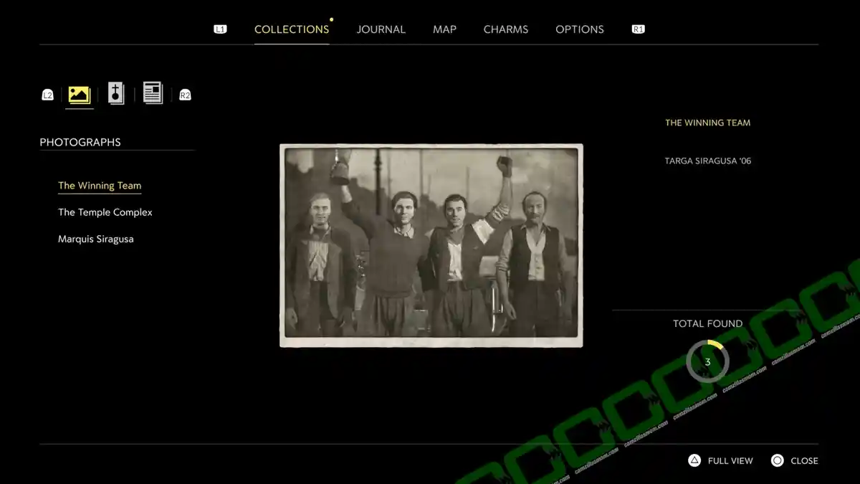The width and height of the screenshot is (860, 484).
Task: Click the Full View button label
Action: point(730,461)
